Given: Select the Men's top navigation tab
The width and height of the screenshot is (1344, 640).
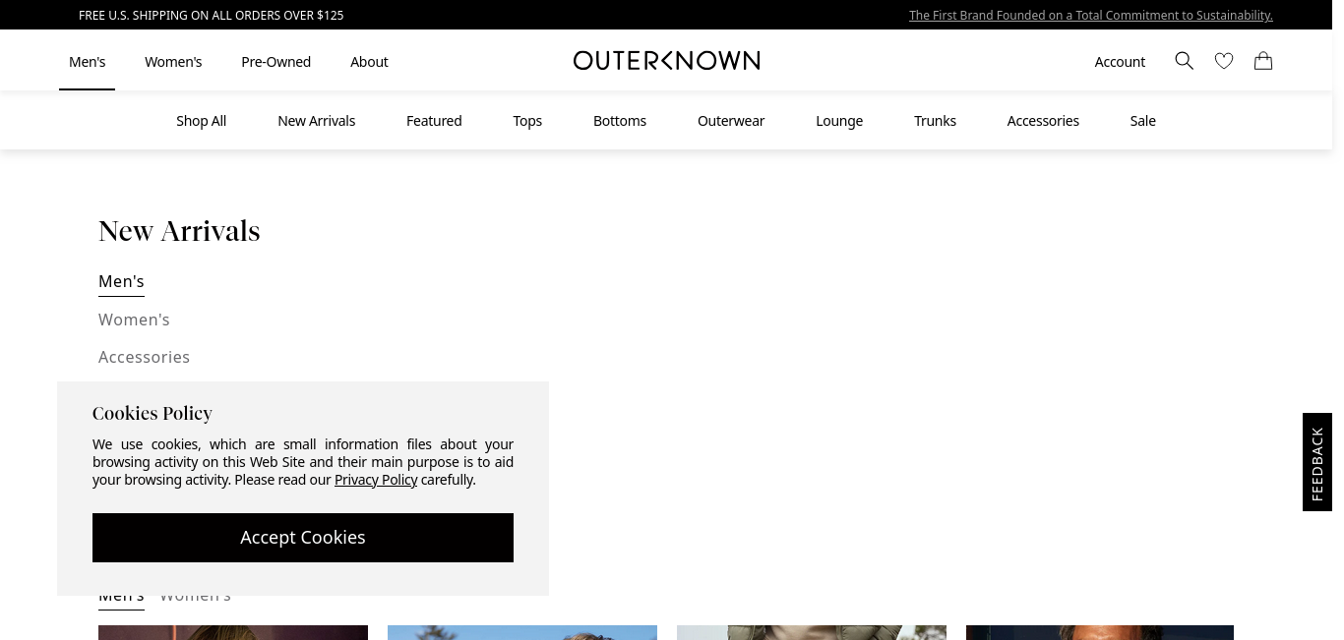Looking at the screenshot, I should pyautogui.click(x=87, y=61).
